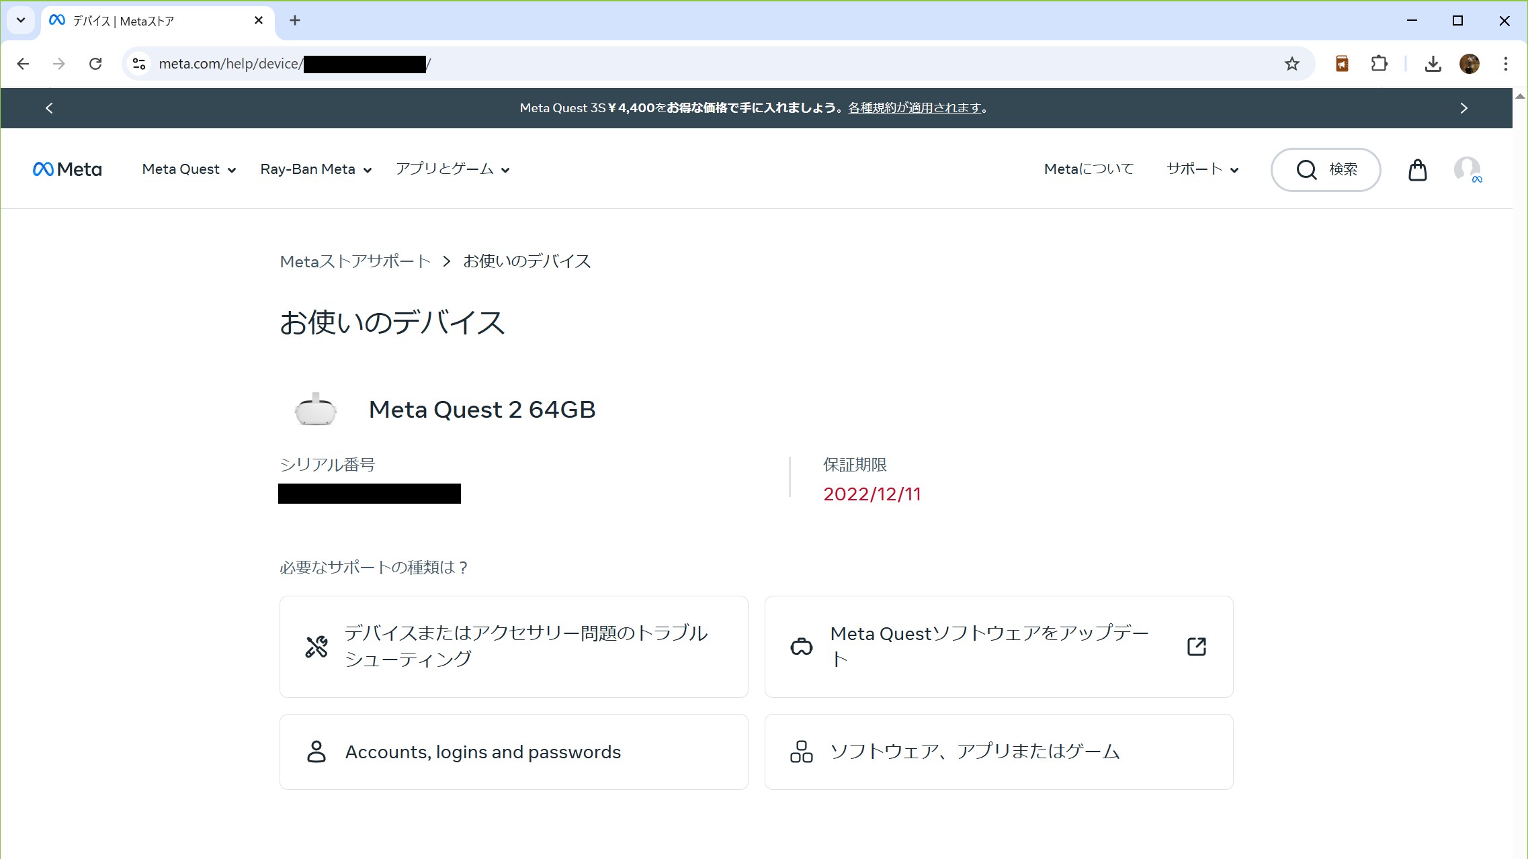This screenshot has width=1528, height=859.
Task: Click the warranty date 2022/12/11
Action: point(872,494)
